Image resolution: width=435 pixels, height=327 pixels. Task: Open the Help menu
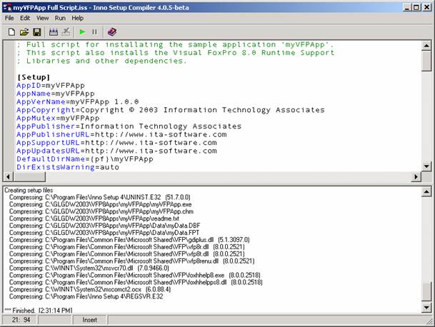point(77,18)
